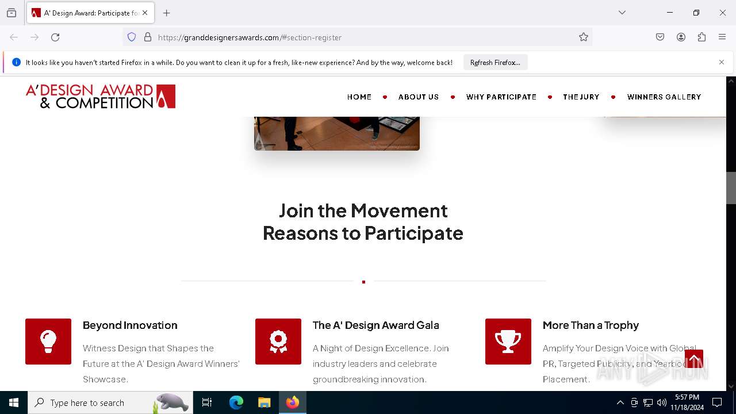
Task: Open the Firefox application menu
Action: [x=722, y=37]
